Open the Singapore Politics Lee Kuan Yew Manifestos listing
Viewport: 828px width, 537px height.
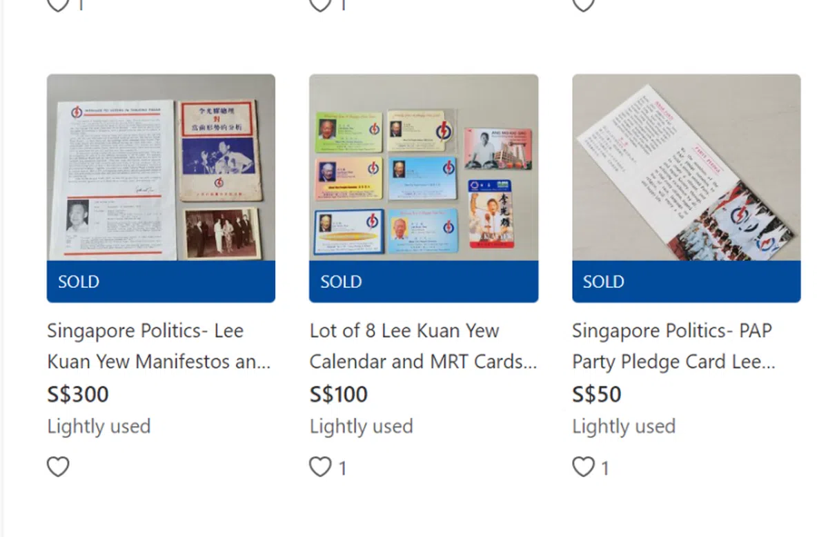pos(159,345)
